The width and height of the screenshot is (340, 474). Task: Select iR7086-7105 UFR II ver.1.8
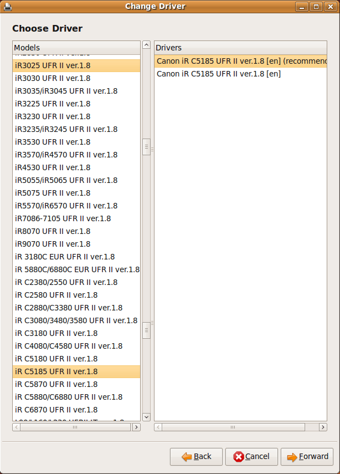76,218
